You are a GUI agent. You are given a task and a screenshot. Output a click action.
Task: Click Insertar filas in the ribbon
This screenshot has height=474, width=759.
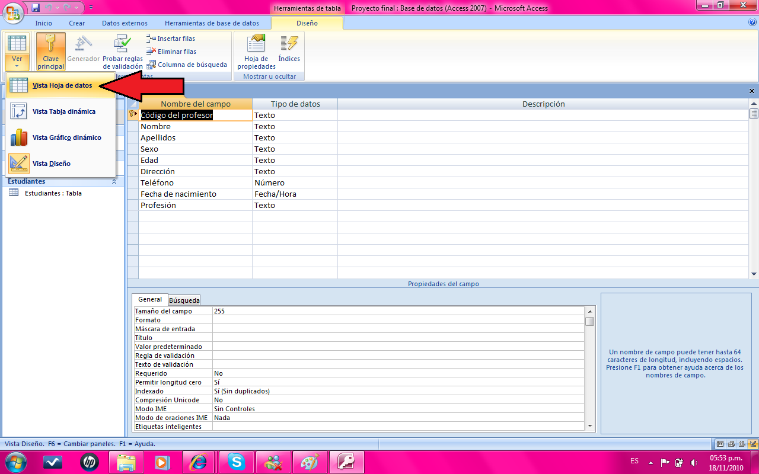(171, 39)
